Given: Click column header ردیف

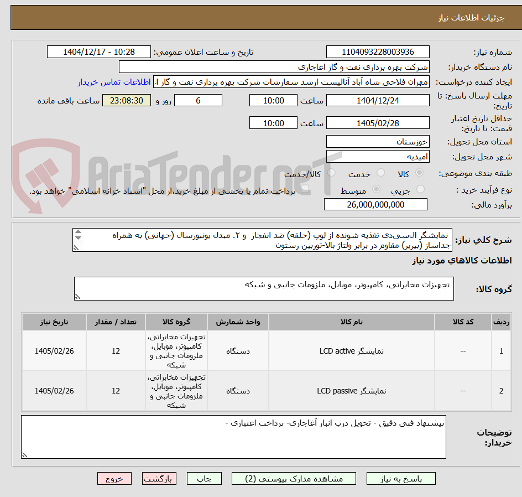Looking at the screenshot, I should tap(502, 322).
